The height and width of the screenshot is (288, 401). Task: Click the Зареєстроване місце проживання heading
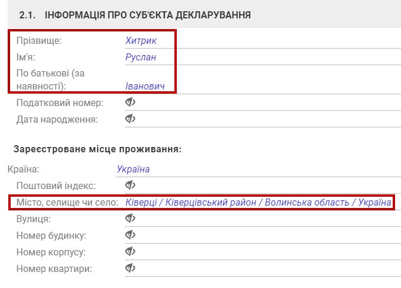click(97, 149)
